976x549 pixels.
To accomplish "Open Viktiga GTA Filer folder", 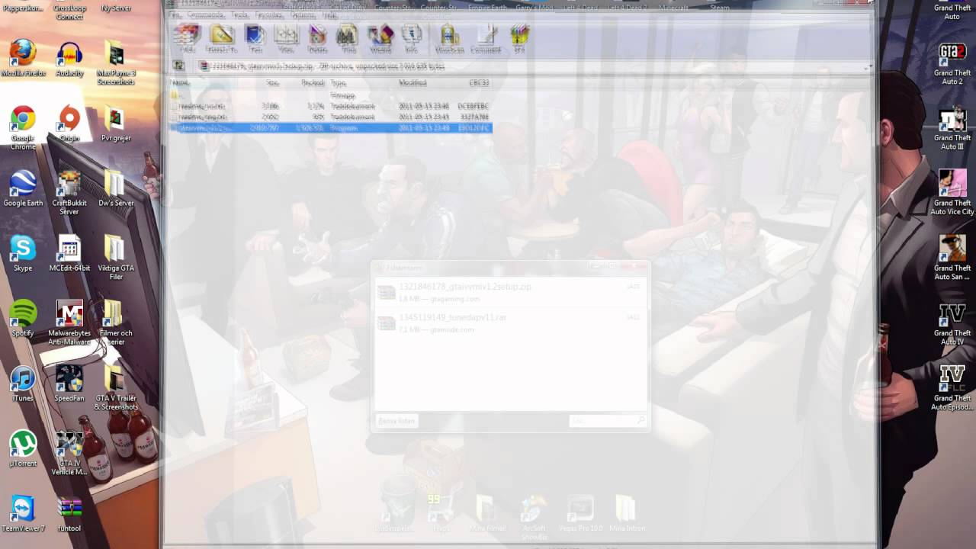I will 116,257.
